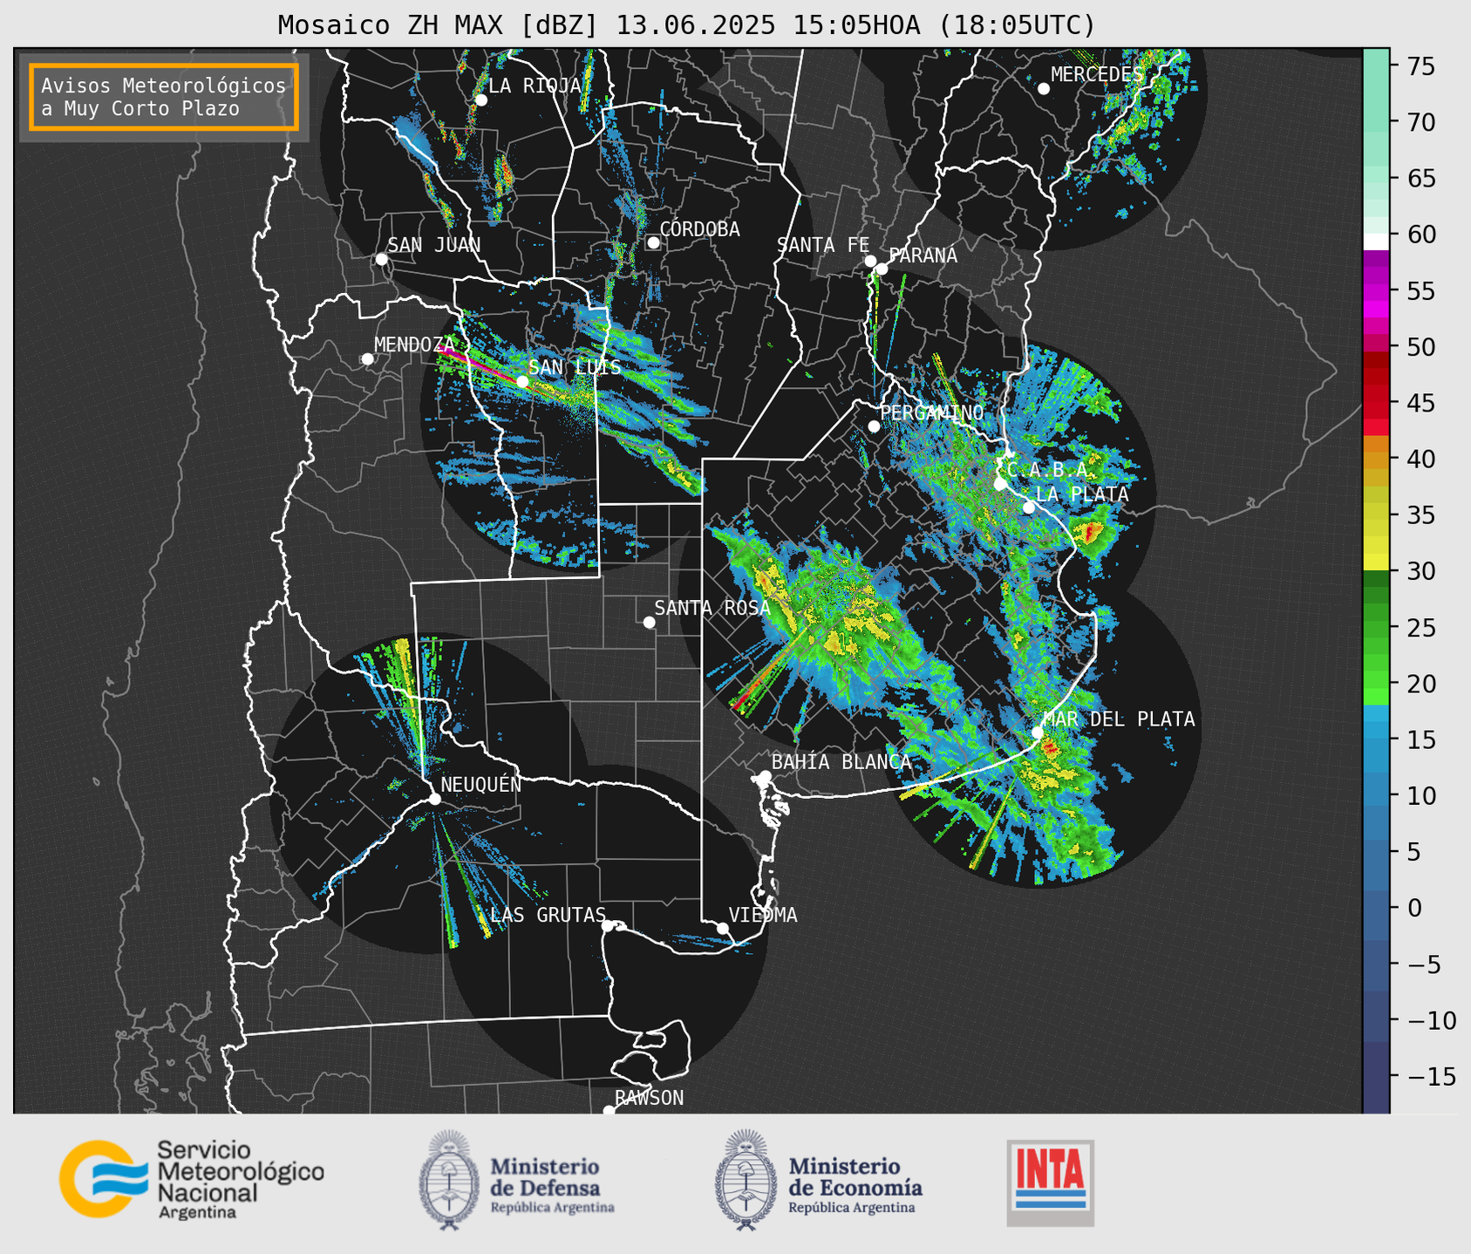The image size is (1471, 1254).
Task: Click the MAR DEL PLATA label
Action: 1119,719
